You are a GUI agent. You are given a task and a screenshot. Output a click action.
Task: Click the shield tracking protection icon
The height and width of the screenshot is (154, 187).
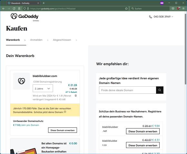25,9
